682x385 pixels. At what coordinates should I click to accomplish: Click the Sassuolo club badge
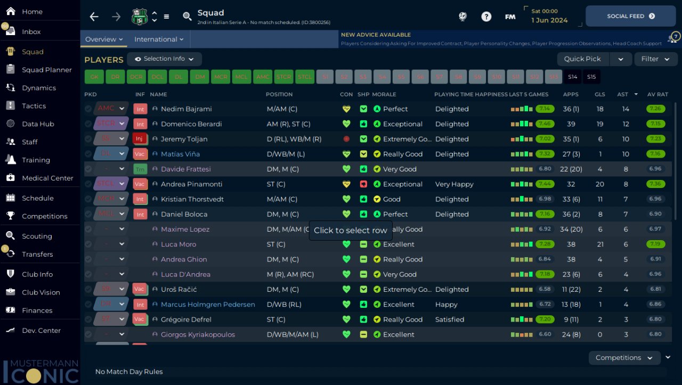point(139,17)
